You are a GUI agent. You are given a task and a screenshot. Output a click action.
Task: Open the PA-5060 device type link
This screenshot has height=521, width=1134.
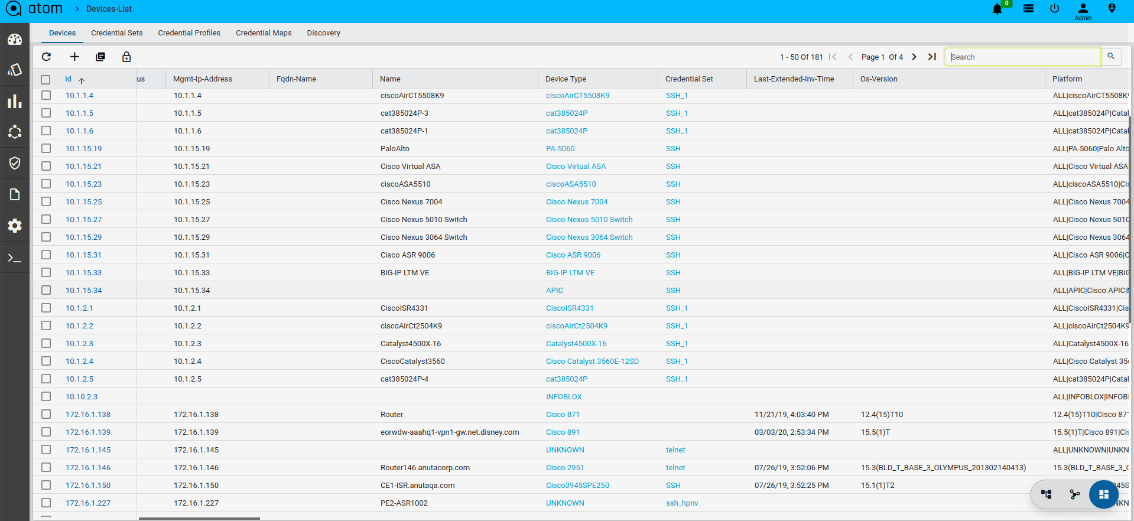(560, 148)
